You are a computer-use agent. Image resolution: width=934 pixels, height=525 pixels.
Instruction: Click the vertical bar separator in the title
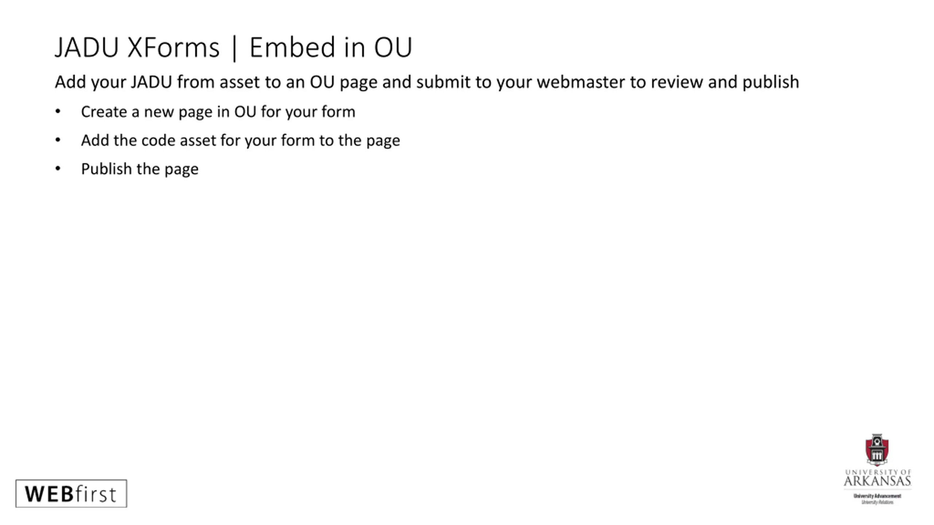pyautogui.click(x=234, y=48)
